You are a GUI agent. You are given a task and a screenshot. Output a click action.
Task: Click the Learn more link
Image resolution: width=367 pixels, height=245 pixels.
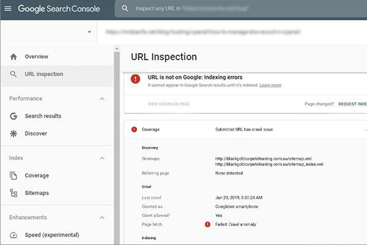point(270,85)
